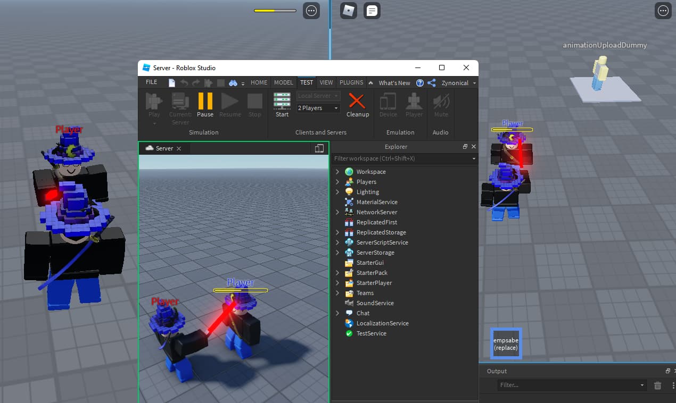Viewport: 676px width, 403px height.
Task: Switch to the HOME ribbon tab
Action: pos(259,82)
